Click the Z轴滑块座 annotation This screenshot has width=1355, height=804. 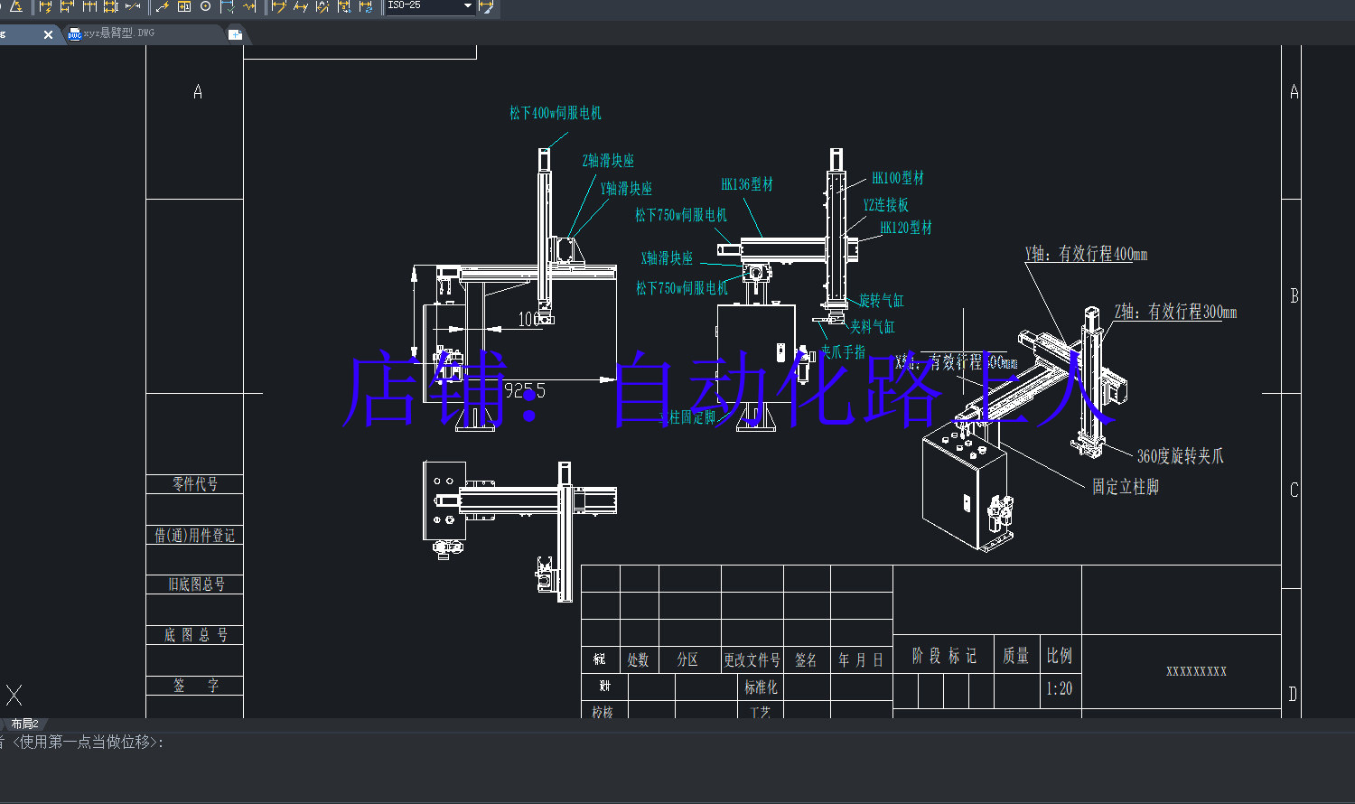point(608,160)
